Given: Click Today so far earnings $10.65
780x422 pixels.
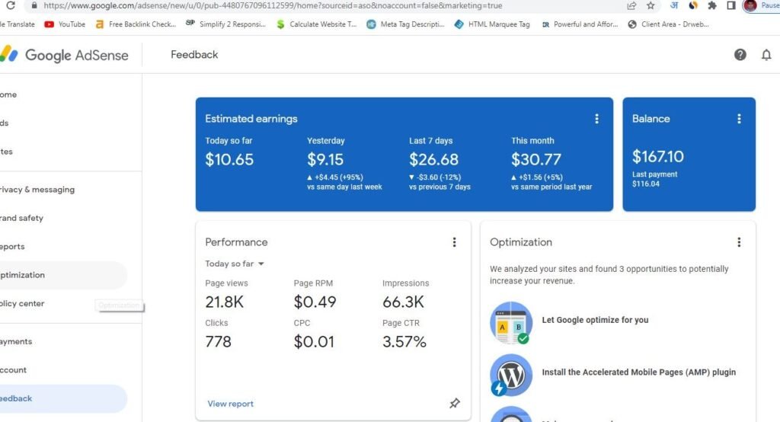Looking at the screenshot, I should (x=229, y=160).
